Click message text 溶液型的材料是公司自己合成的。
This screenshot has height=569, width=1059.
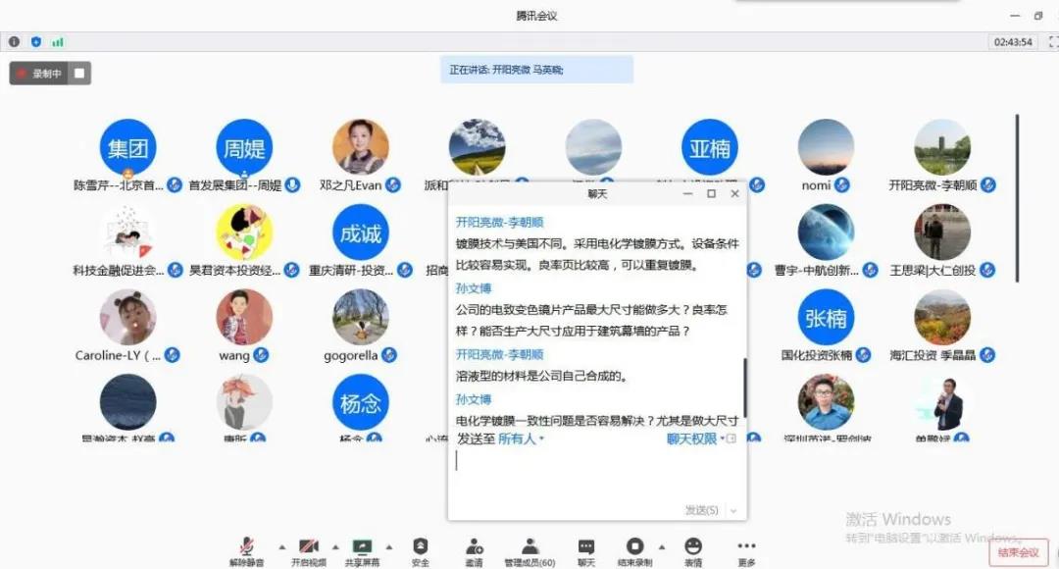543,376
